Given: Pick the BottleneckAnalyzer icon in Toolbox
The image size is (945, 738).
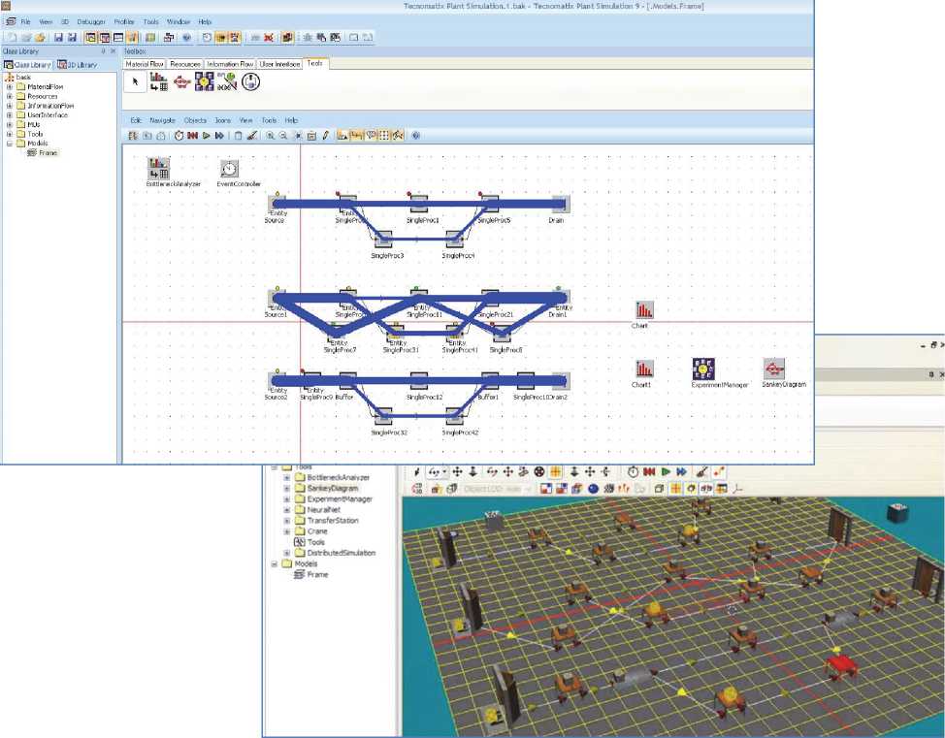Looking at the screenshot, I should [x=157, y=83].
